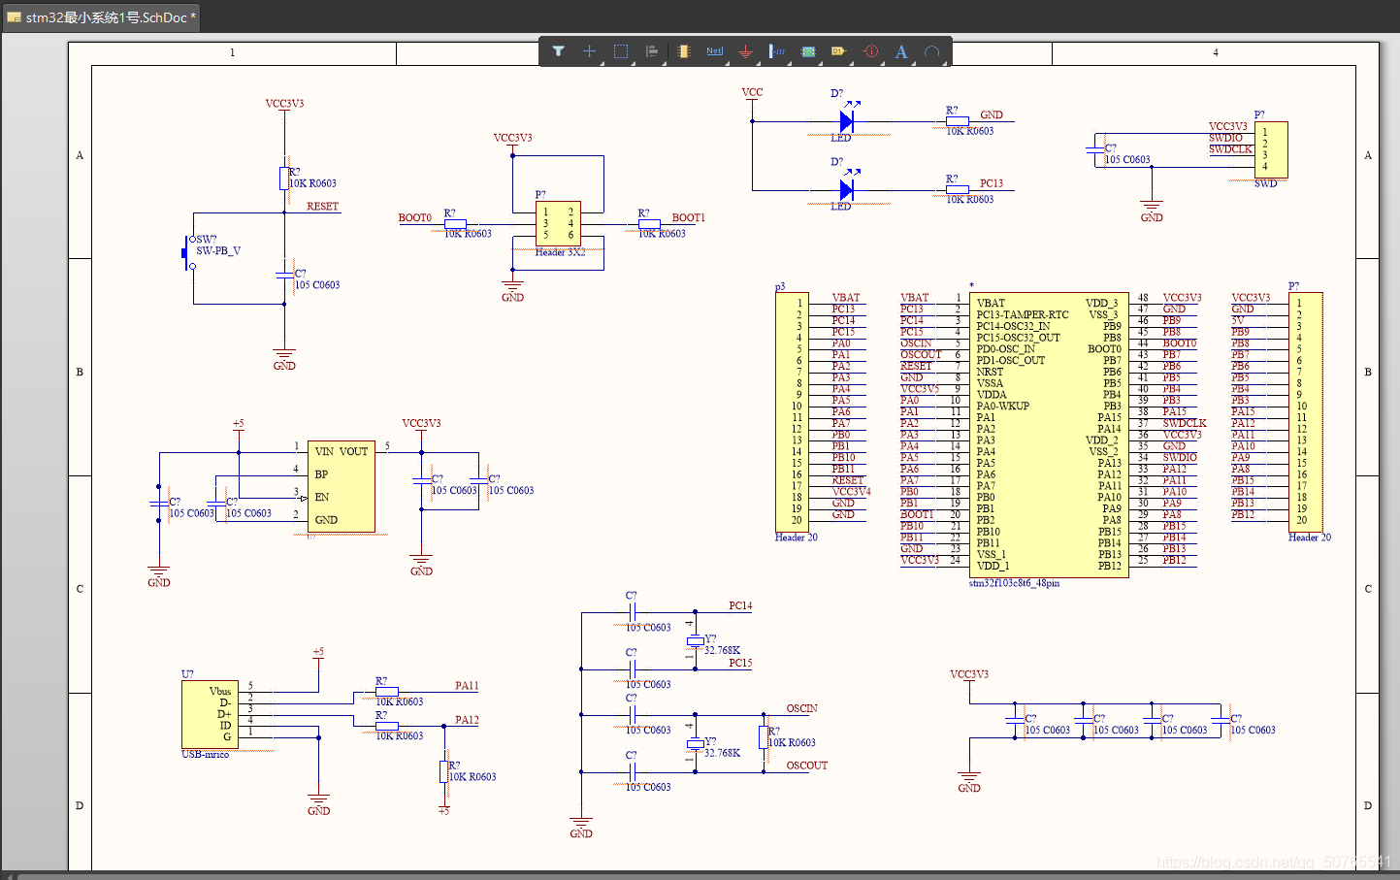Open the red directive info tool

pos(870,51)
